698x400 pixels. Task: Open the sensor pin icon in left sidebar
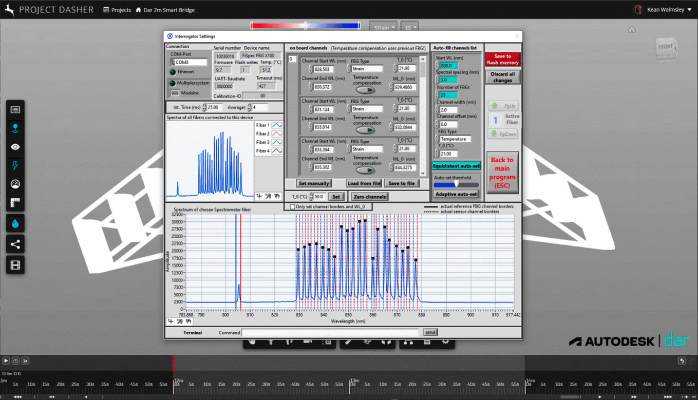pyautogui.click(x=15, y=128)
